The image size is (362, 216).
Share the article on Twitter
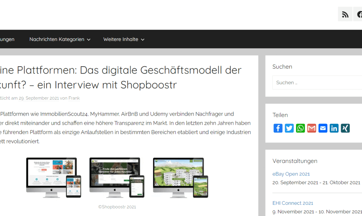pos(289,128)
